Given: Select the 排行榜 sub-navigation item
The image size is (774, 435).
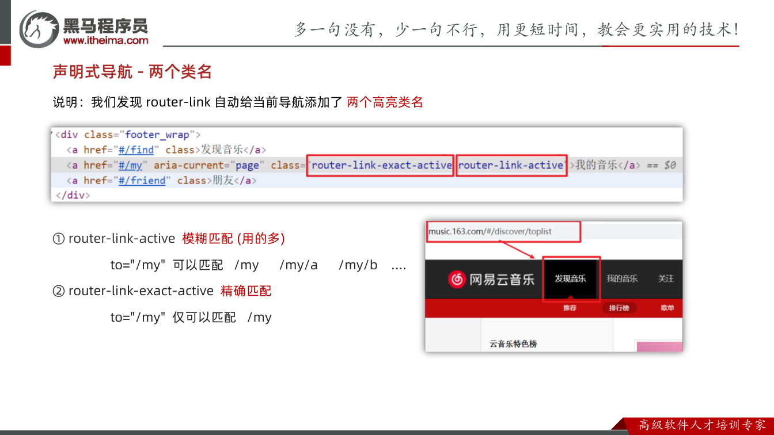Looking at the screenshot, I should pos(619,308).
